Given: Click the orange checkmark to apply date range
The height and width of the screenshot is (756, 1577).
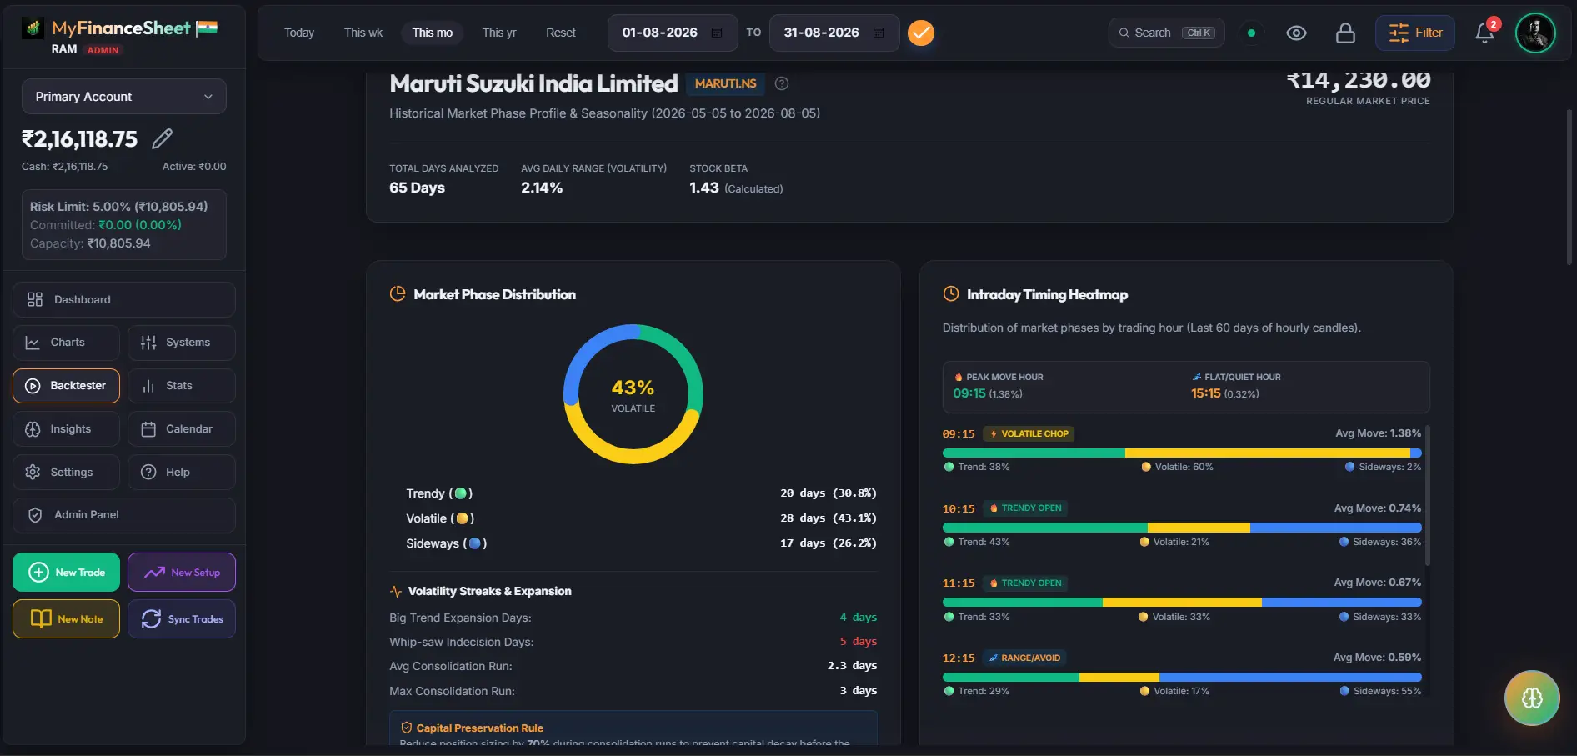Looking at the screenshot, I should pos(921,33).
